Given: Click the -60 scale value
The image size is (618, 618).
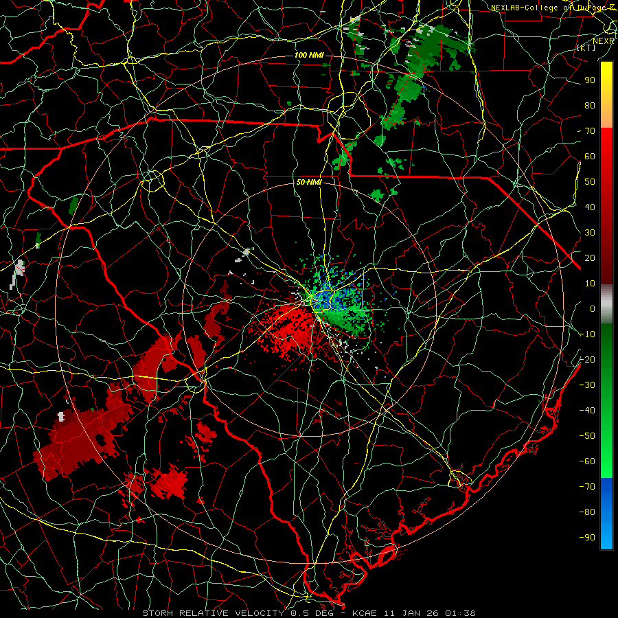Looking at the screenshot, I should (x=587, y=461).
